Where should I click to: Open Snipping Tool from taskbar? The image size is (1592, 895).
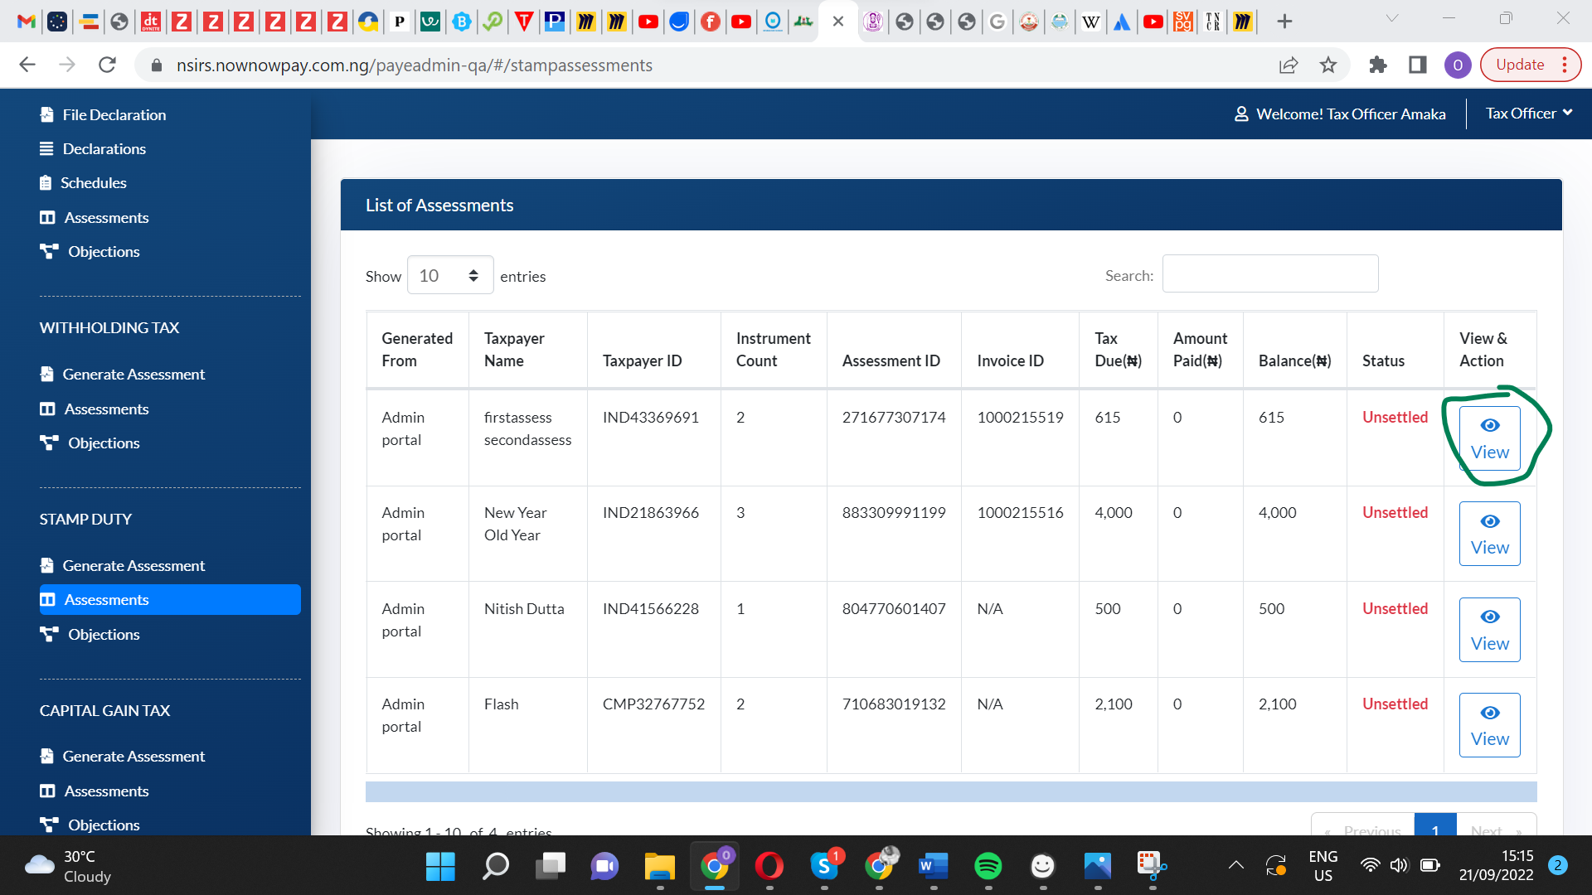click(1152, 866)
